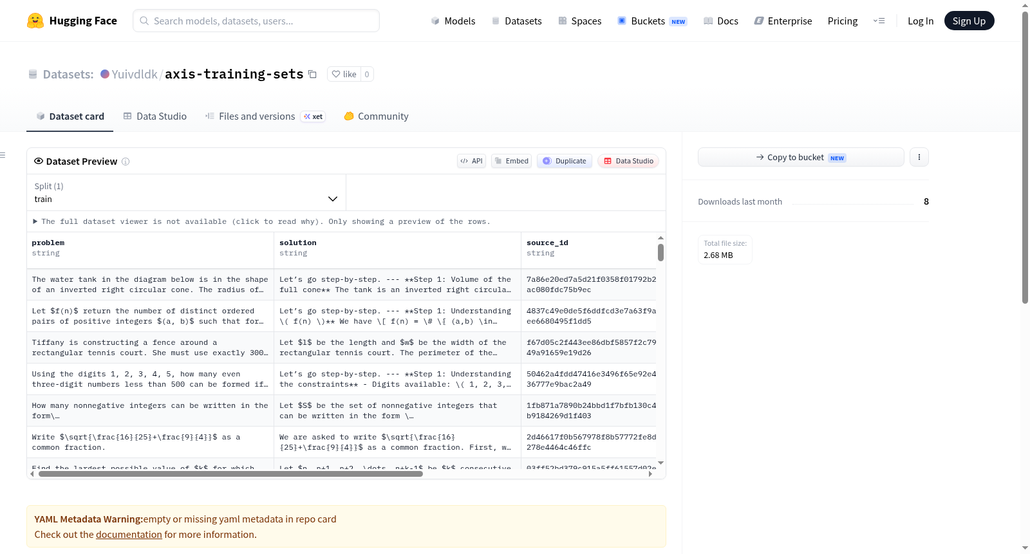The width and height of the screenshot is (1030, 554).
Task: Select the 'Using the digits 1, 2, 3' cell
Action: coord(151,379)
